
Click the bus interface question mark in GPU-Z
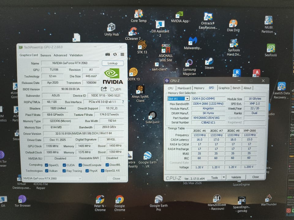[x=123, y=102]
